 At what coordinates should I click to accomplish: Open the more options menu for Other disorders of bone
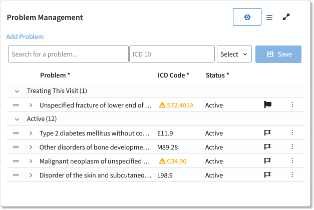[x=292, y=146]
